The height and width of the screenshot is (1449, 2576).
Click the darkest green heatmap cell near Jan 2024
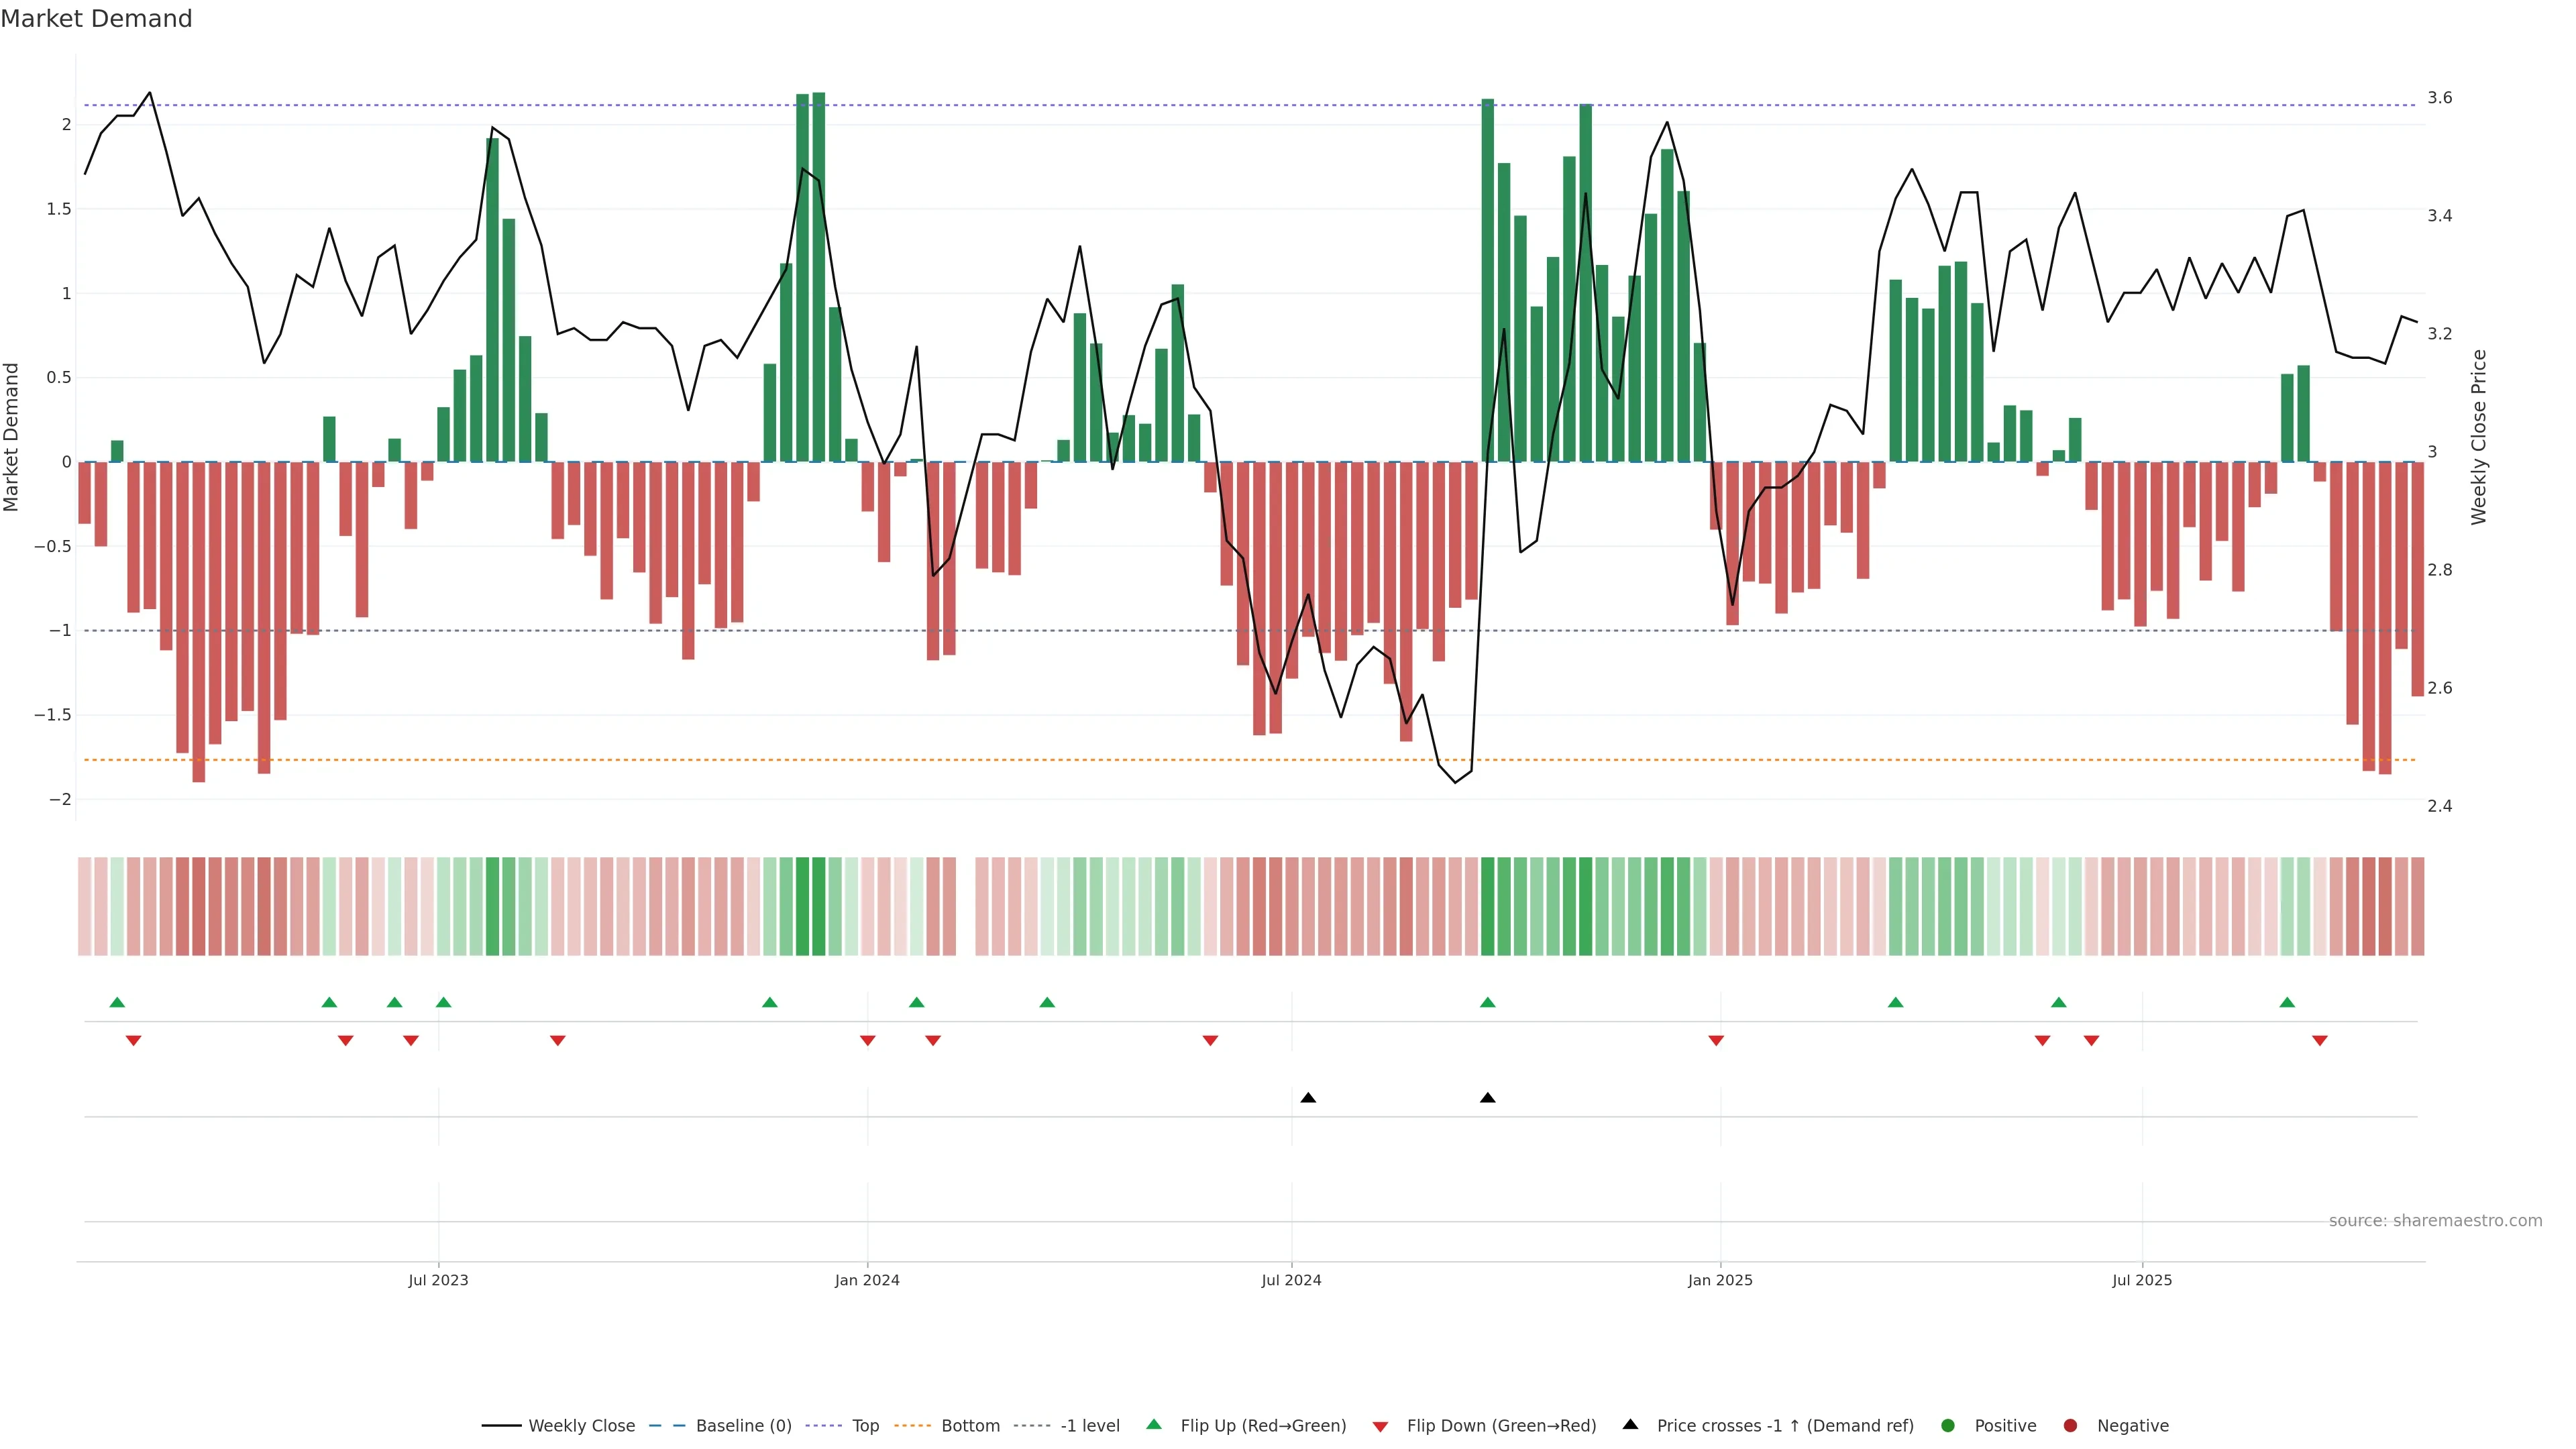(x=819, y=906)
